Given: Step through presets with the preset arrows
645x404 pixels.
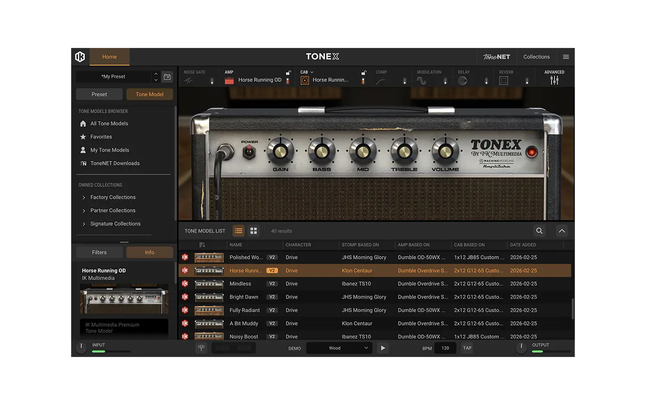Looking at the screenshot, I should (x=156, y=77).
